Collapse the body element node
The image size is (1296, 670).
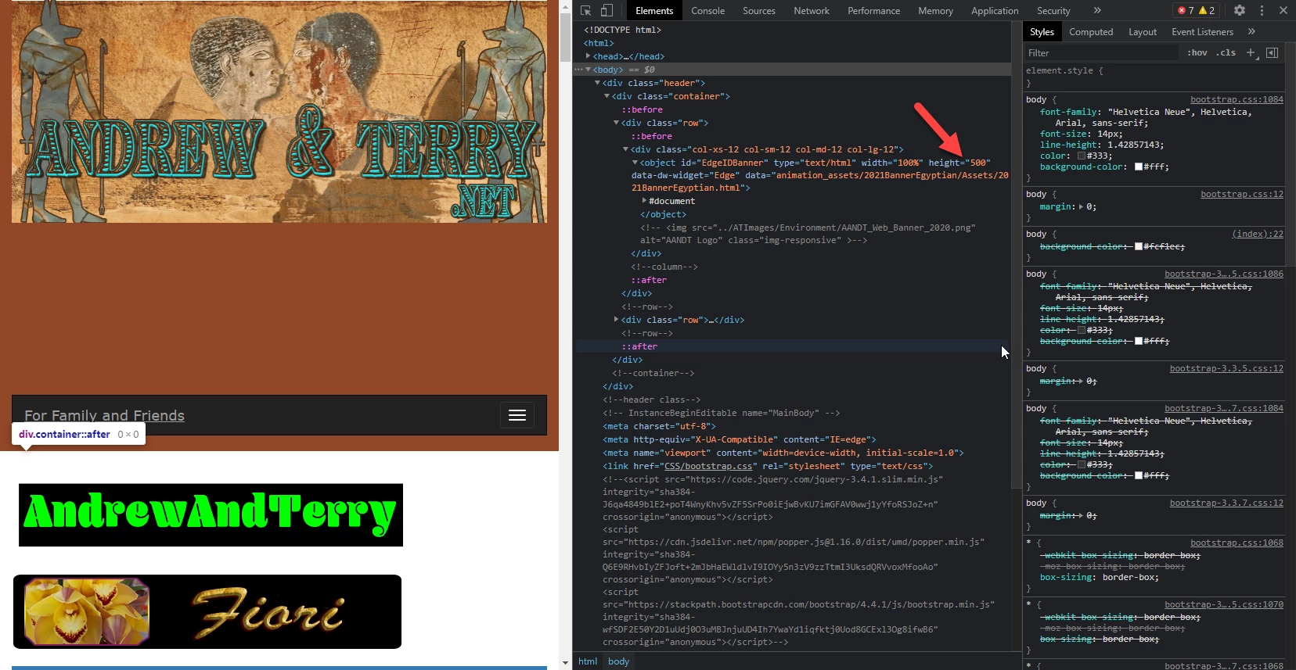point(588,70)
